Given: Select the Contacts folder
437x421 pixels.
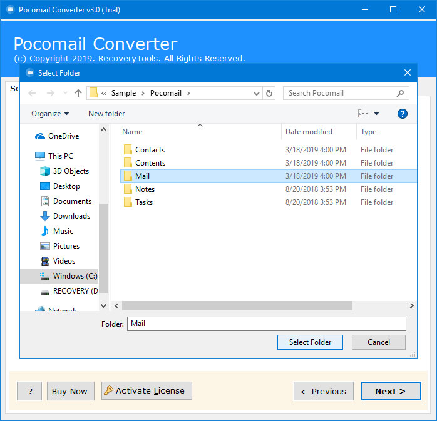Looking at the screenshot, I should (144, 150).
